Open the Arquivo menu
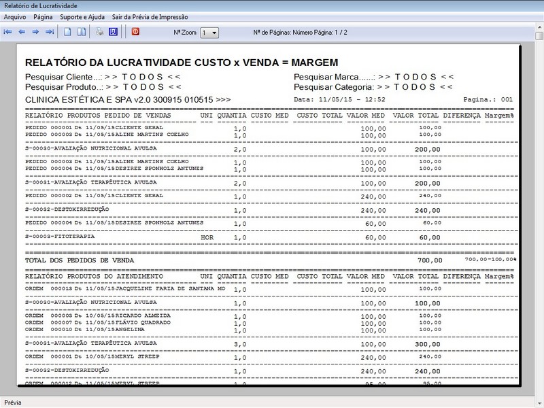This screenshot has width=544, height=408. tap(15, 17)
